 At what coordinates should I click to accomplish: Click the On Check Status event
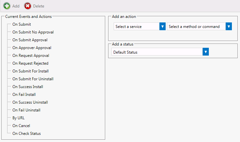click(26, 134)
